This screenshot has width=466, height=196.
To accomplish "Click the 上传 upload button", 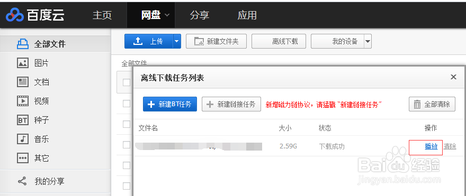I will point(149,41).
